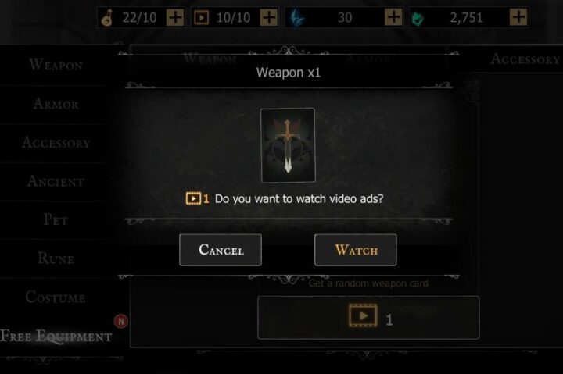Open the Armor category in the sidebar
Screen dimensions: 563x374
tap(56, 104)
